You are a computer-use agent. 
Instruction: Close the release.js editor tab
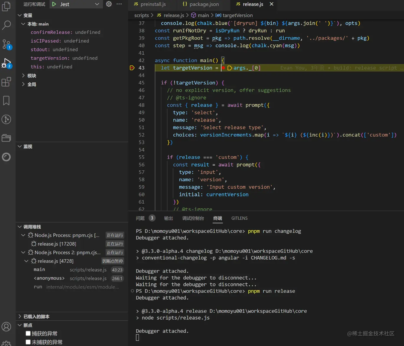272,4
